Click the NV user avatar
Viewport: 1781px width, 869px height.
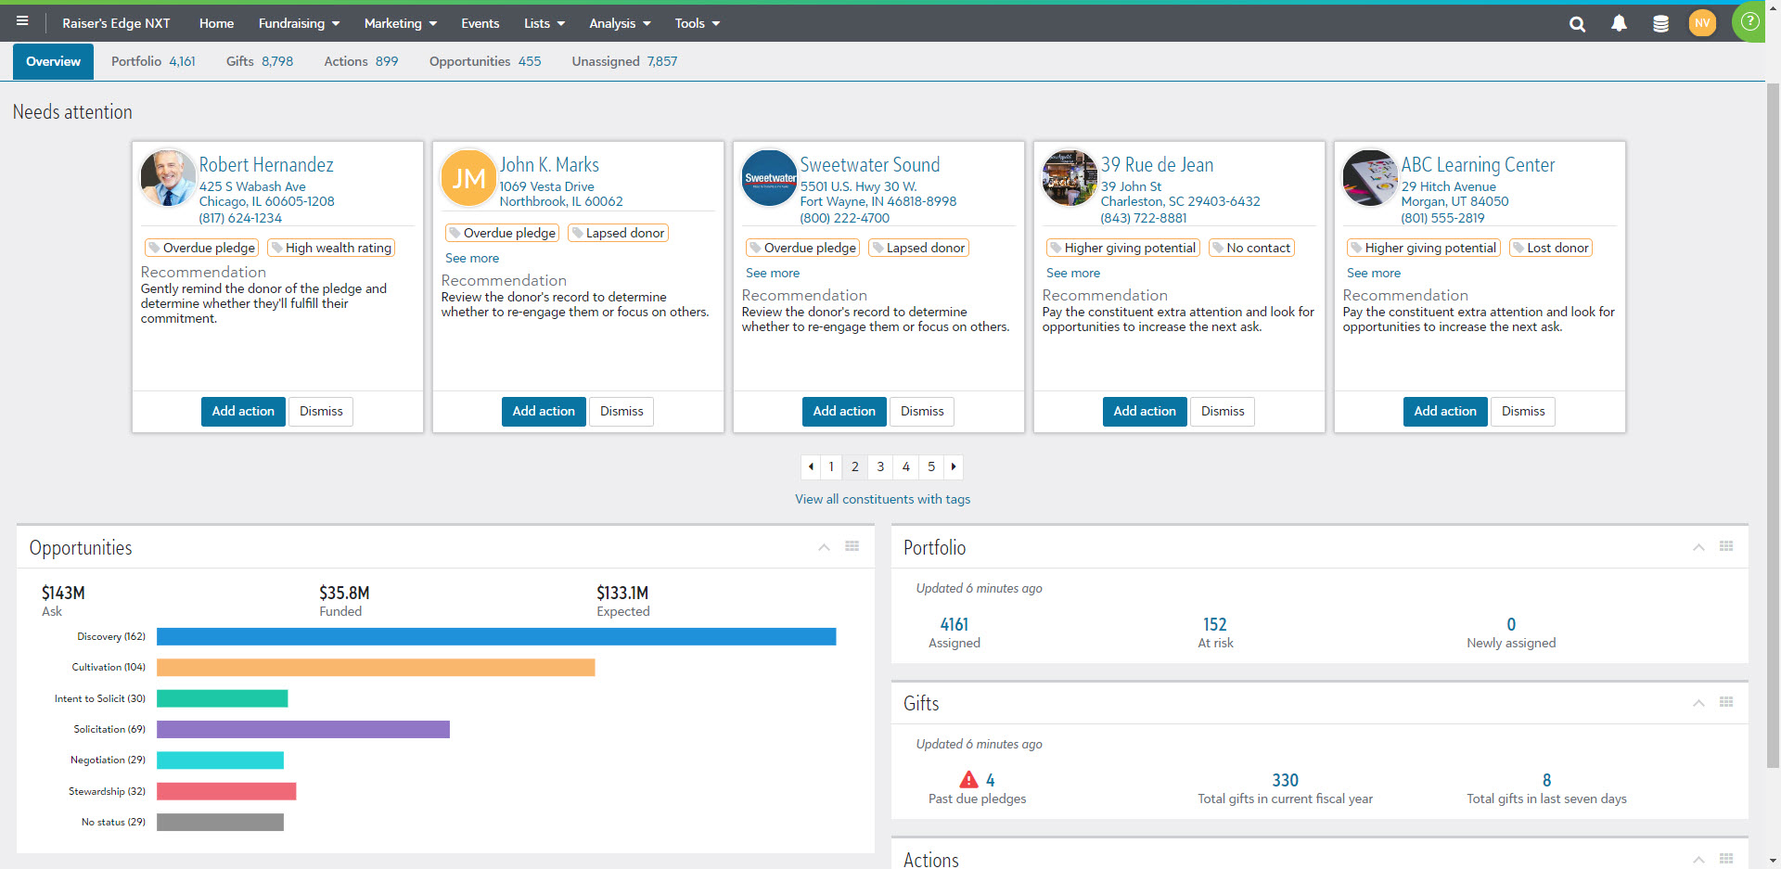tap(1703, 23)
